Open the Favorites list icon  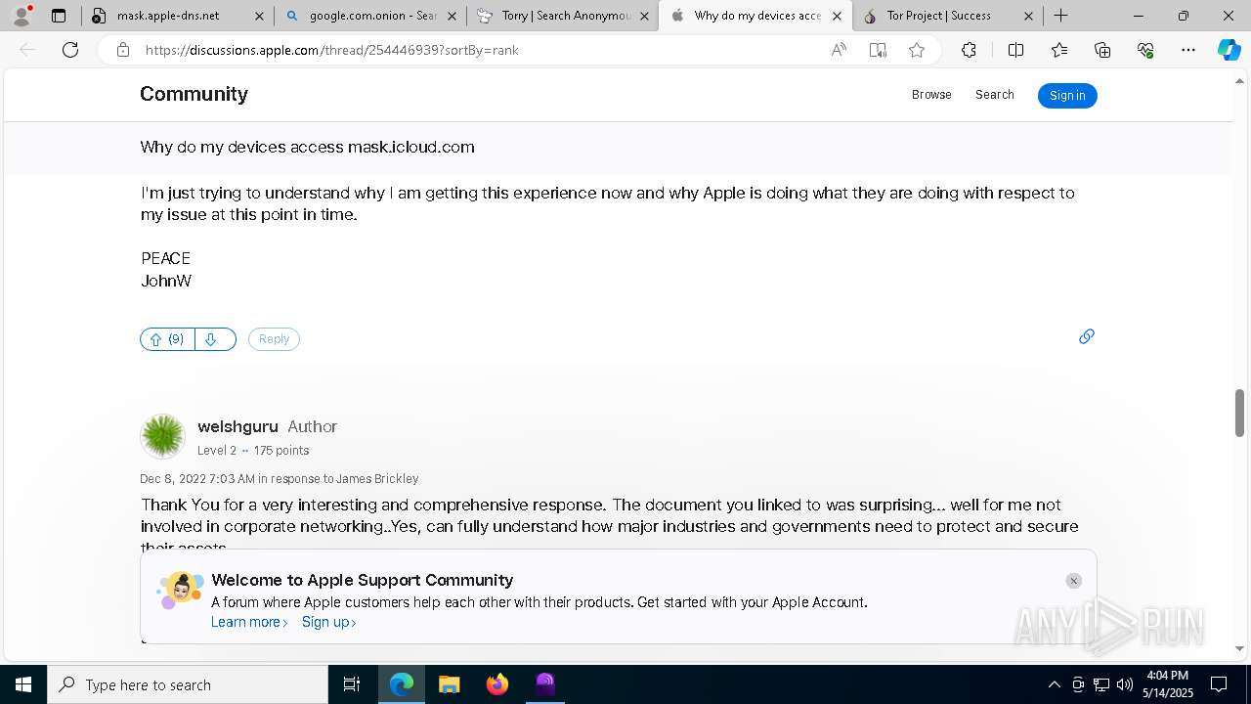[1059, 50]
